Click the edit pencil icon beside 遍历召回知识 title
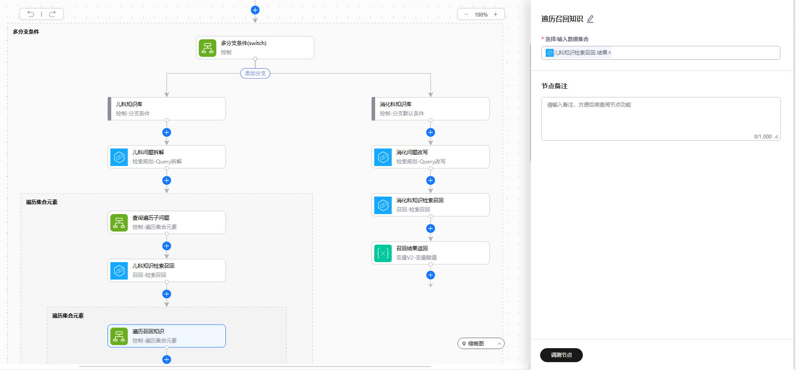Viewport: 797px width, 370px height. tap(590, 19)
